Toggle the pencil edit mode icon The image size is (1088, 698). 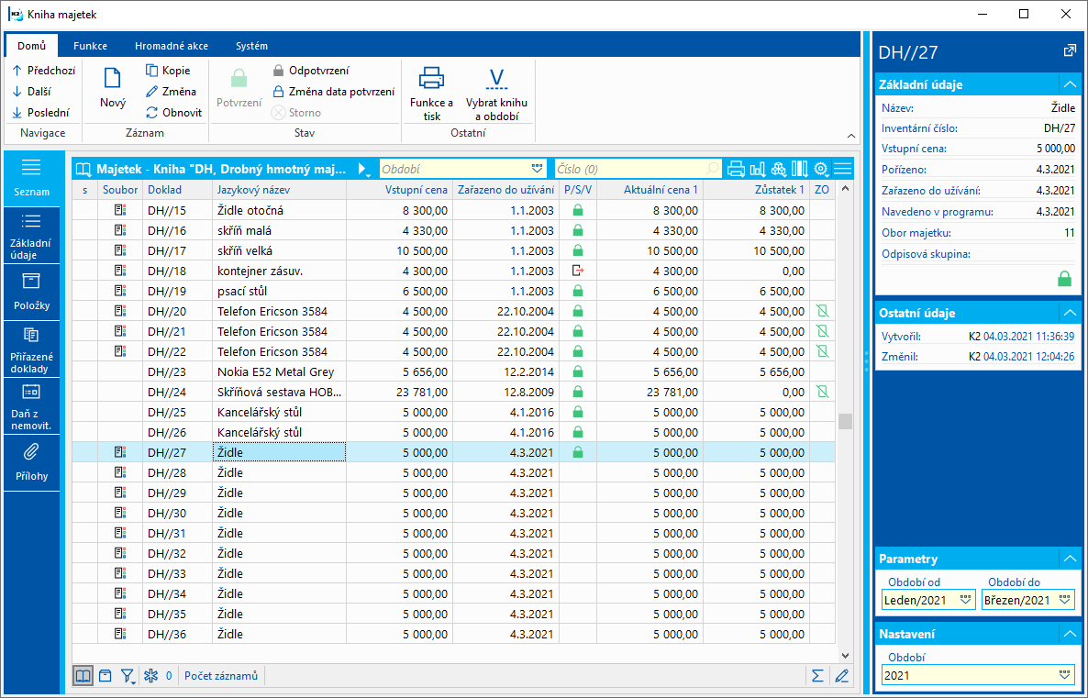click(x=841, y=676)
